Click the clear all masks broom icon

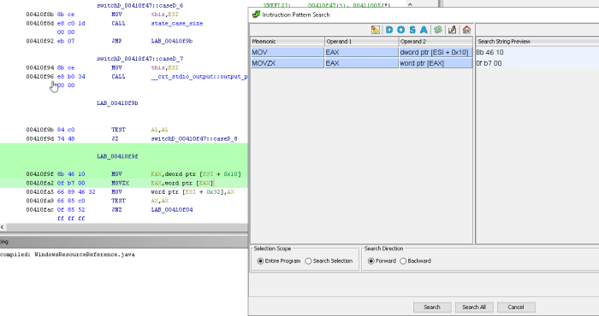tap(376, 30)
